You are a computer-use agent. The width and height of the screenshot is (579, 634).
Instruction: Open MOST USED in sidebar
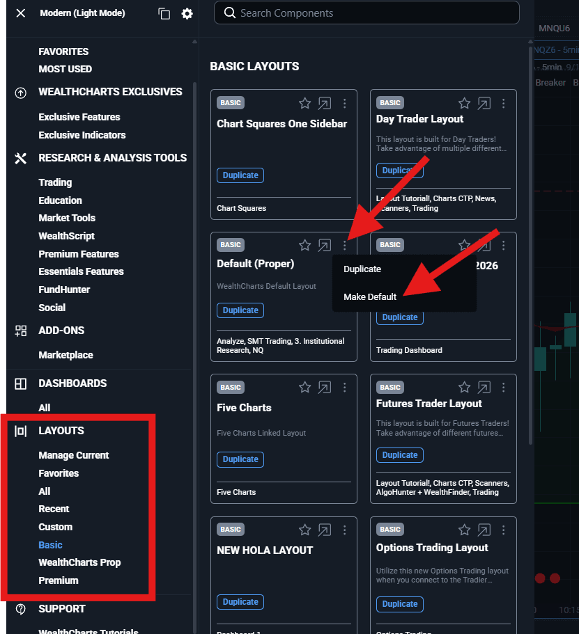[x=65, y=69]
